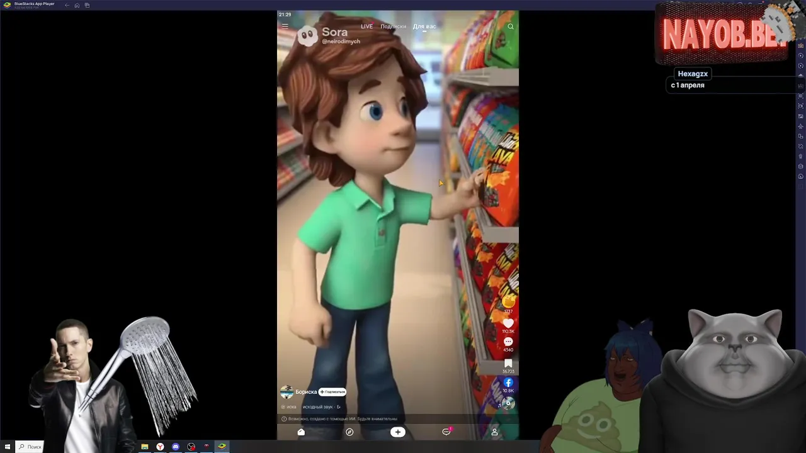Click the Подписаться follow button

click(332, 392)
